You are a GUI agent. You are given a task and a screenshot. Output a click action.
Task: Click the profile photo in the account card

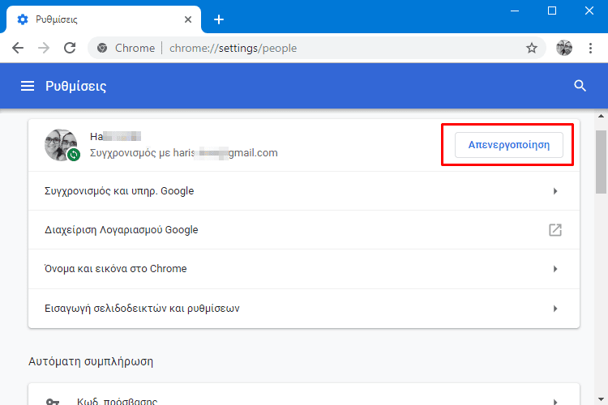click(x=61, y=145)
